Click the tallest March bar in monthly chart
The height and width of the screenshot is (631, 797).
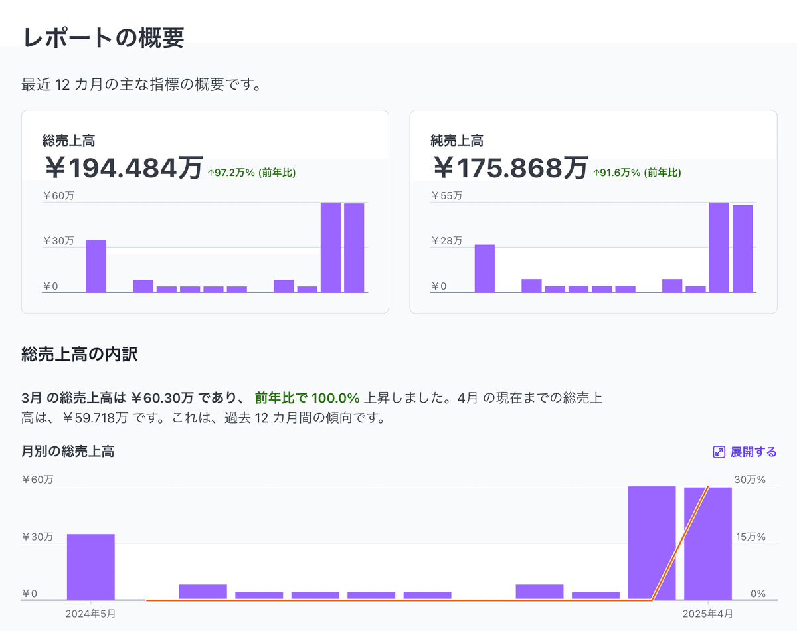(x=652, y=543)
